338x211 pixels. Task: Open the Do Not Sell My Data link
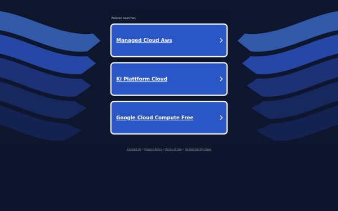coord(198,149)
